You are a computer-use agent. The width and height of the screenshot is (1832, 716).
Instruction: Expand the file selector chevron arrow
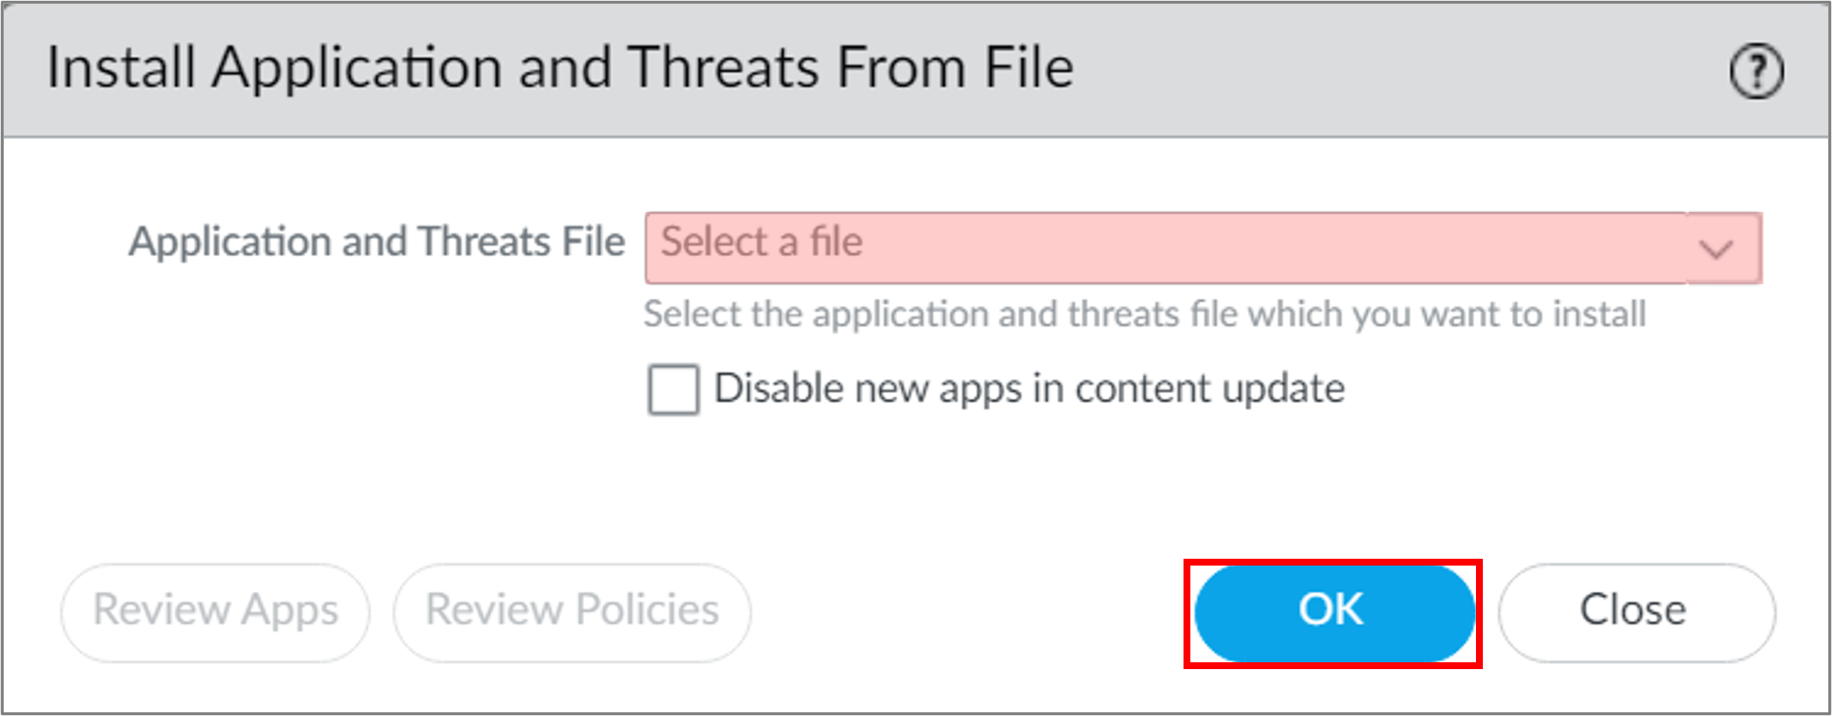[1717, 249]
